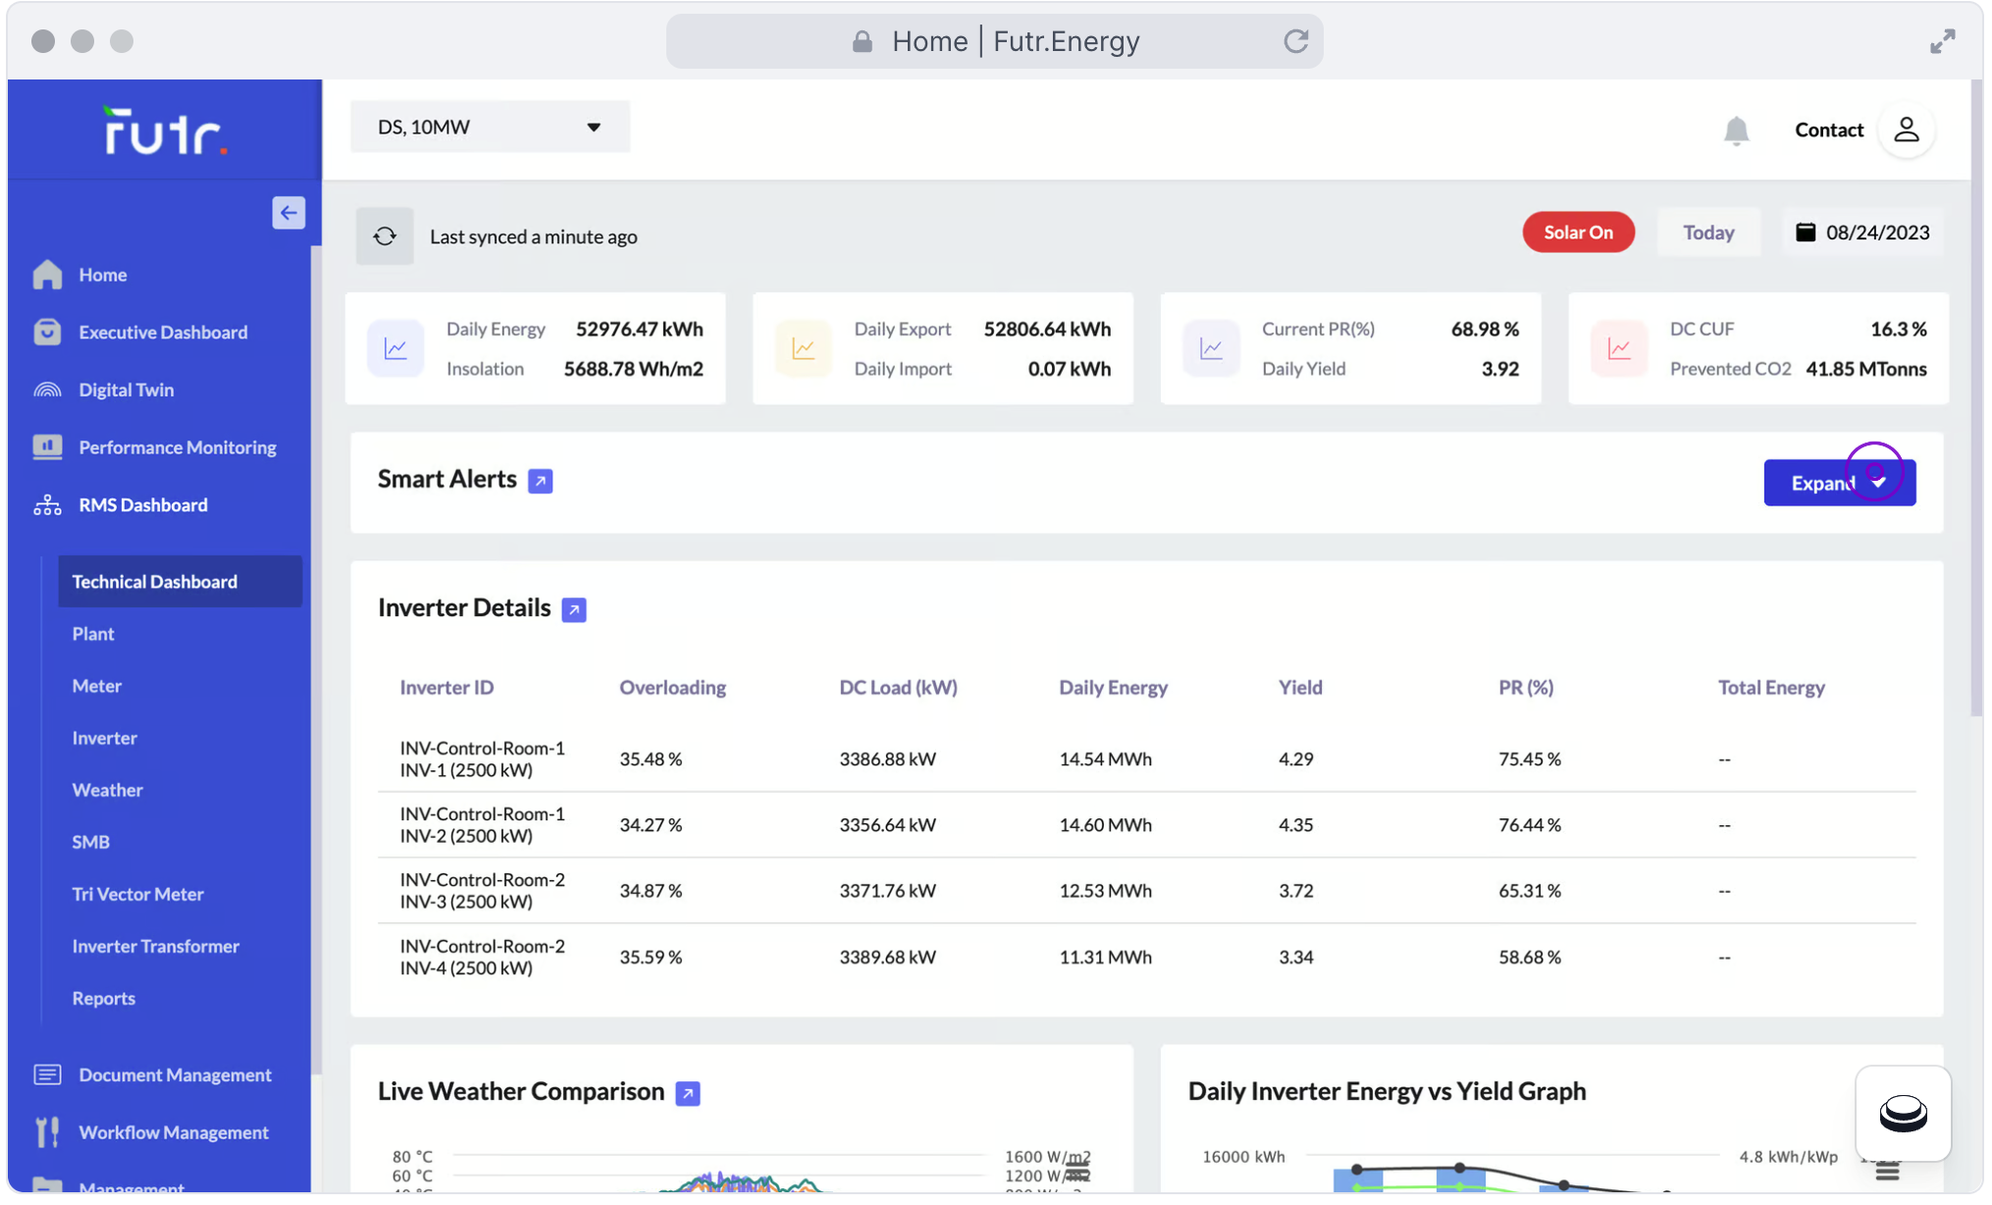Viewport: 1992px width, 1205px height.
Task: Open Live Weather Comparison external link icon
Action: coord(688,1093)
